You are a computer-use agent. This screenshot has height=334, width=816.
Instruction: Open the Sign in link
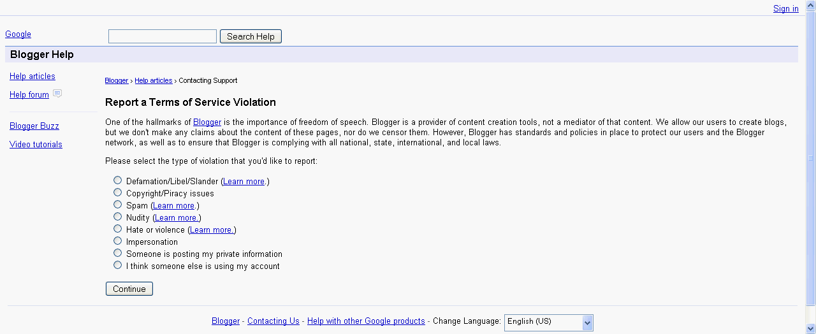[x=785, y=9]
